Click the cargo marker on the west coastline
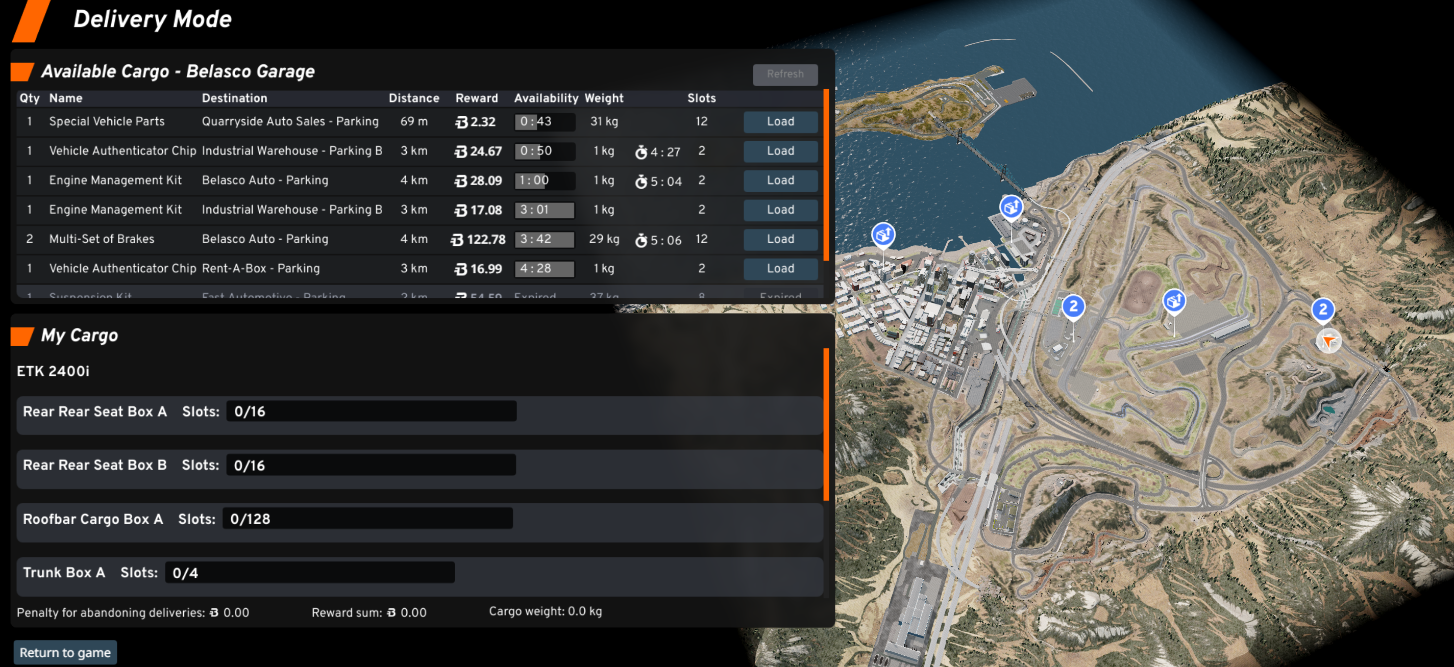This screenshot has height=667, width=1454. click(x=883, y=234)
